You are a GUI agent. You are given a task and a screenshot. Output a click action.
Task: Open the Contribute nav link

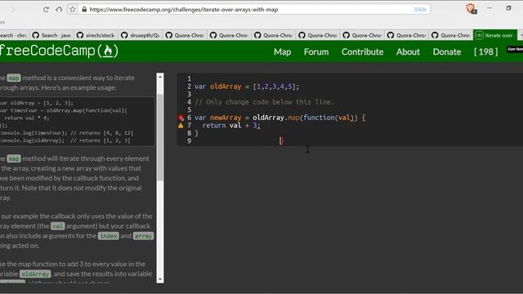click(362, 52)
